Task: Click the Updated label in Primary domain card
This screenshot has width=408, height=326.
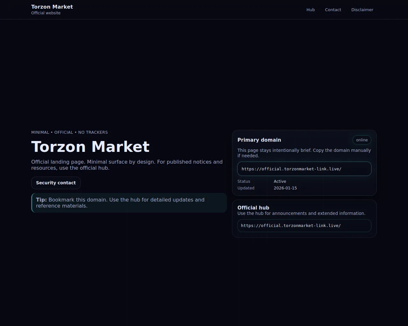Action: (246, 188)
